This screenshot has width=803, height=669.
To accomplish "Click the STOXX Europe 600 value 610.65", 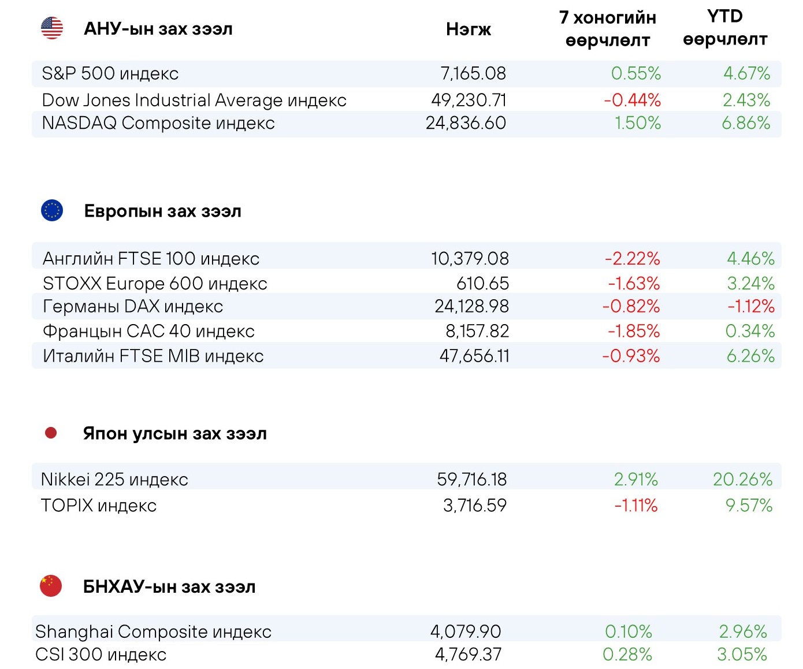I will point(483,283).
